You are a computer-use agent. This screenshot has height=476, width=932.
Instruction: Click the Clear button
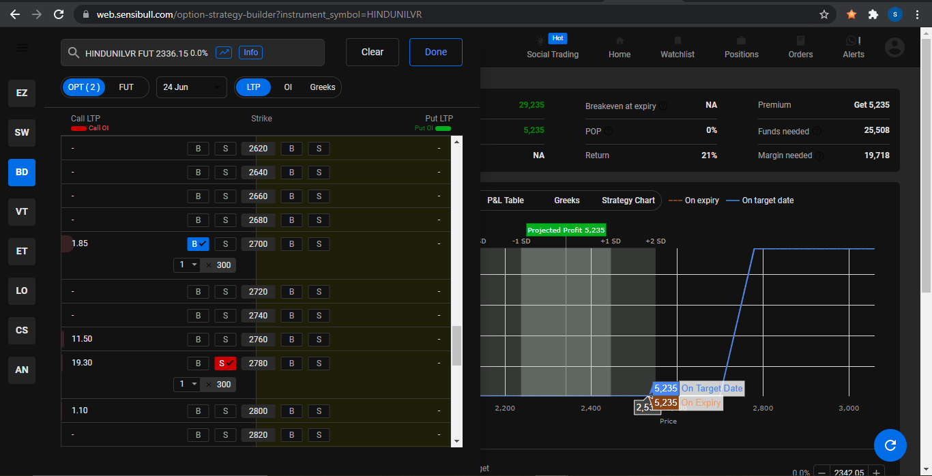(x=373, y=52)
